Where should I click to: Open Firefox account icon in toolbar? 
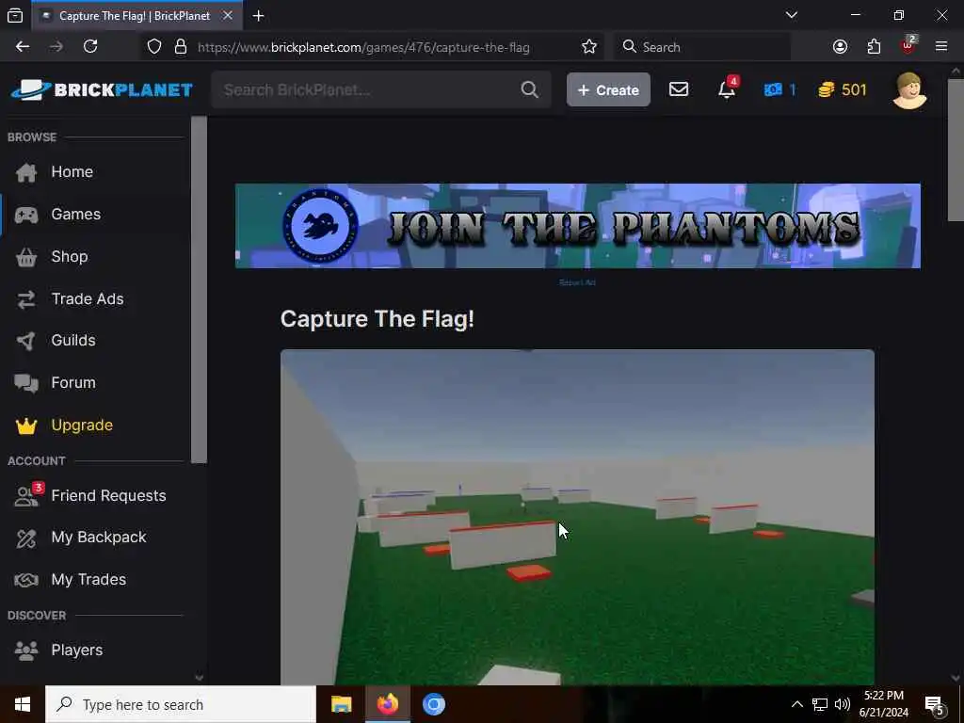tap(840, 47)
